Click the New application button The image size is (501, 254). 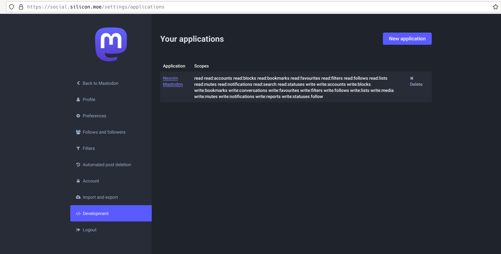pyautogui.click(x=407, y=39)
